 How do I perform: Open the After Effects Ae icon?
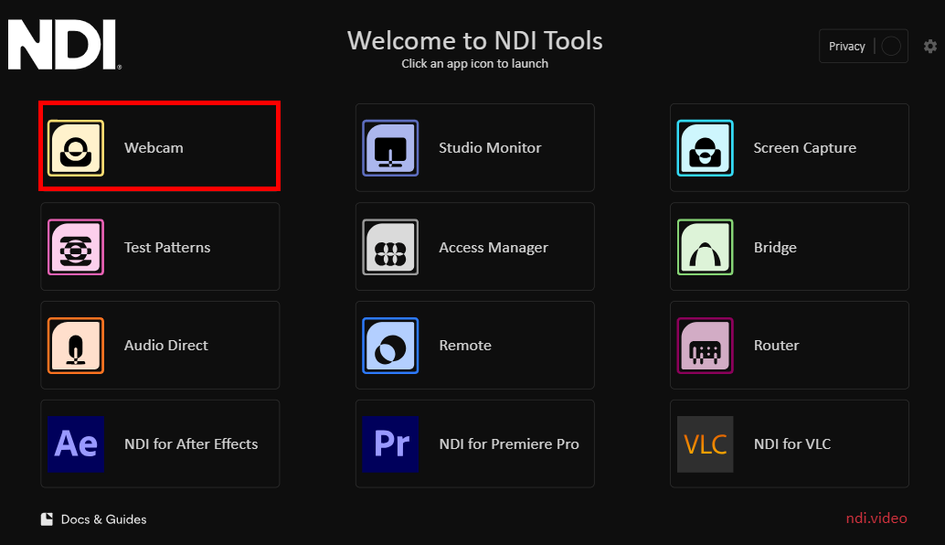point(76,444)
